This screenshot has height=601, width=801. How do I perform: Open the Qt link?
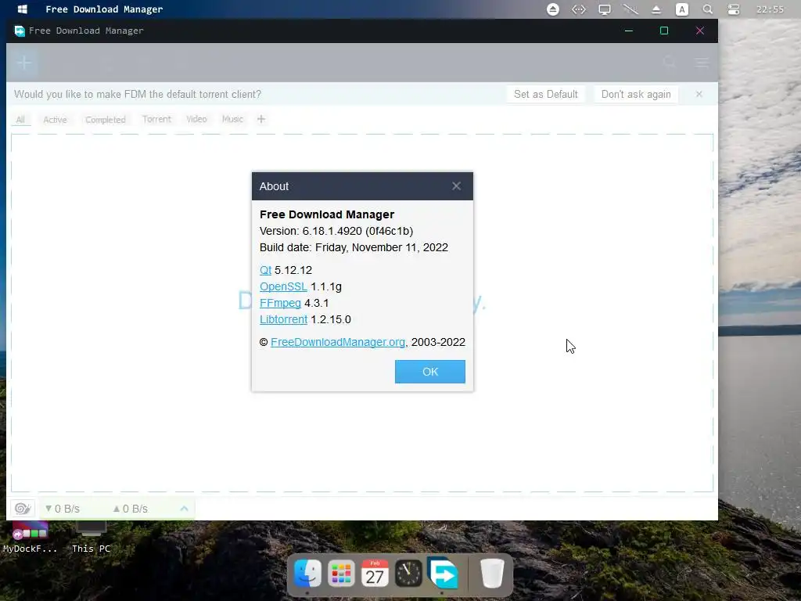[265, 270]
